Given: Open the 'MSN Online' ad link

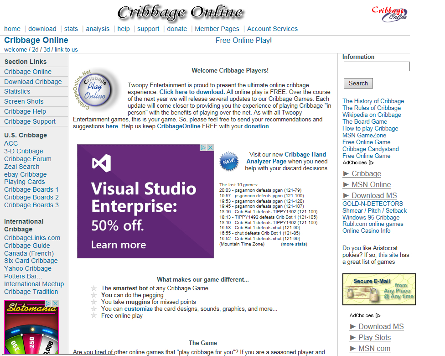Looking at the screenshot, I should coord(367,185).
